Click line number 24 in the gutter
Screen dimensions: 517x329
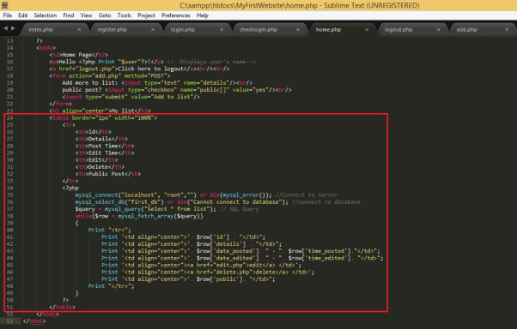[10, 117]
